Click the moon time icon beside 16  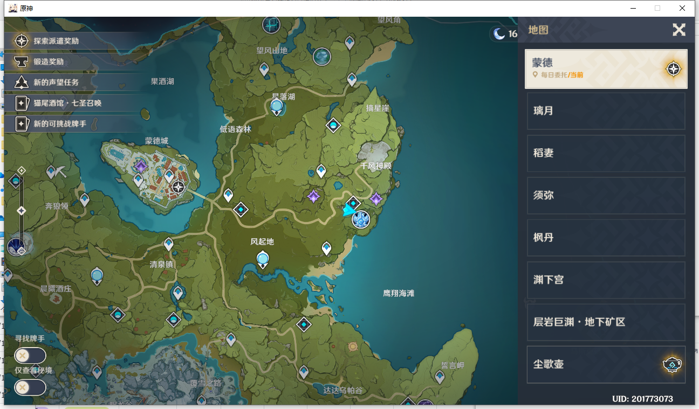pos(500,34)
